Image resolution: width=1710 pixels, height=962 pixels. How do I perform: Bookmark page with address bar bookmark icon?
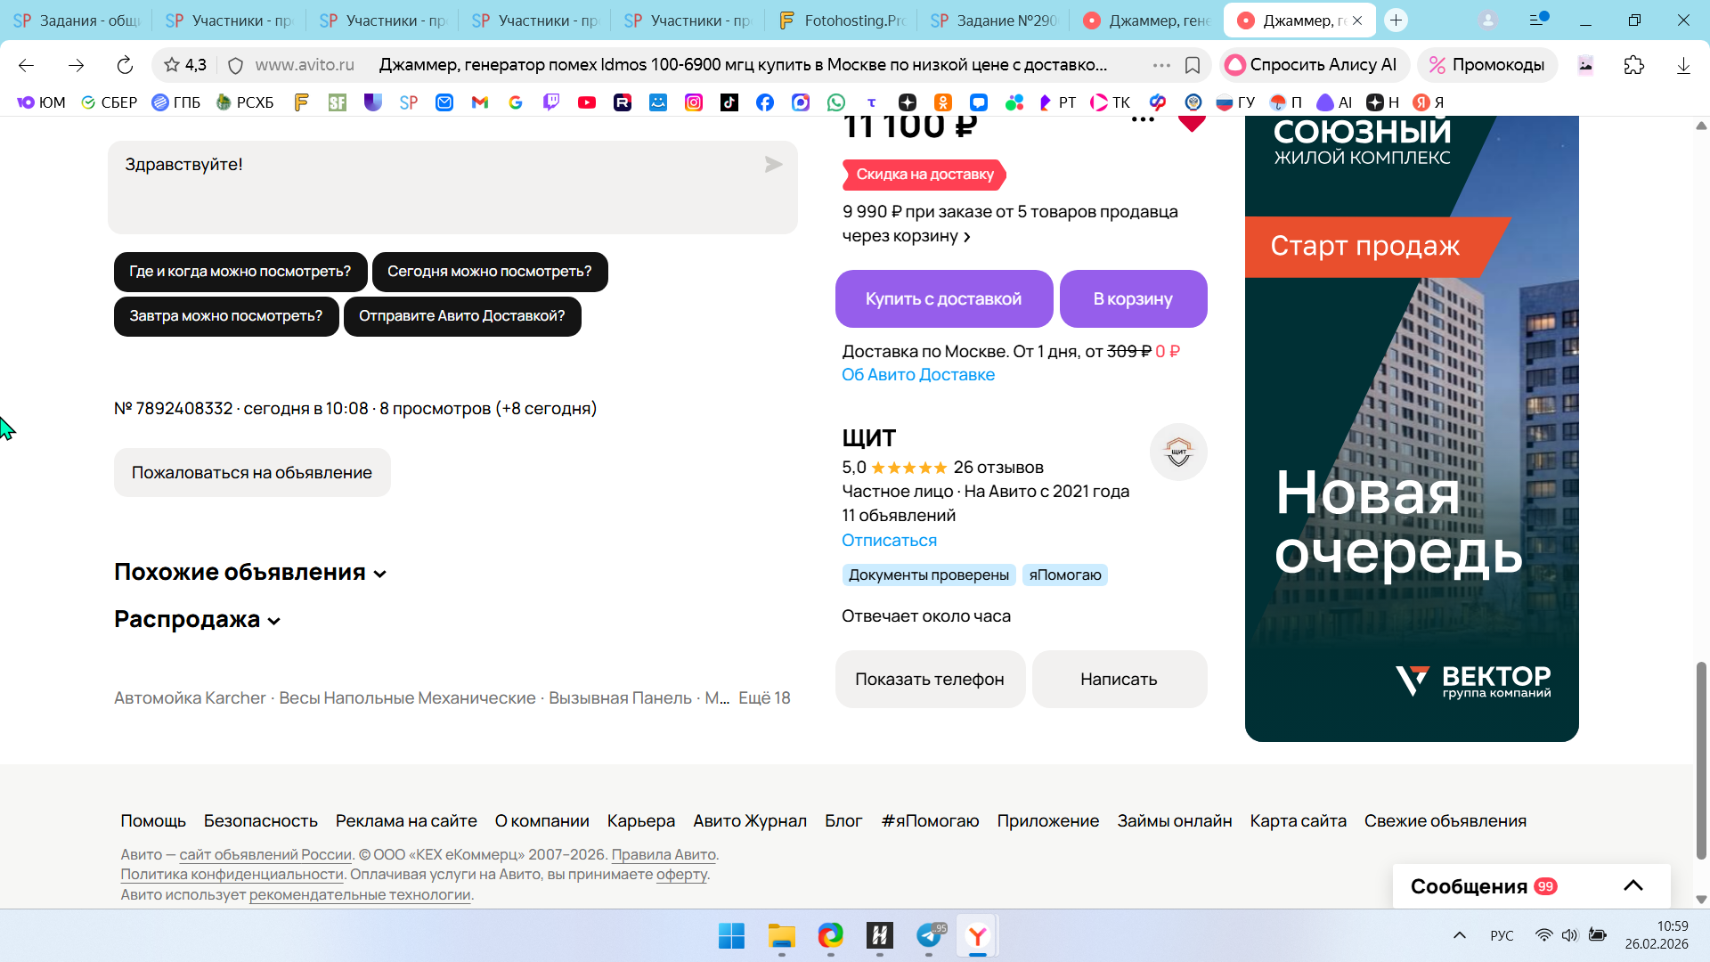pos(1193,65)
